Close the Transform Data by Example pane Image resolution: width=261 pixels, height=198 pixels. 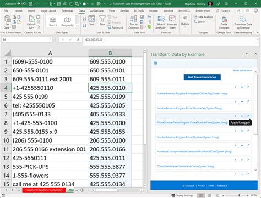[x=255, y=54]
